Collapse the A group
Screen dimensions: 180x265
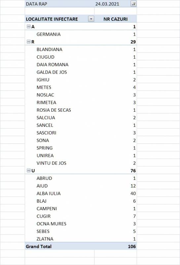29,26
